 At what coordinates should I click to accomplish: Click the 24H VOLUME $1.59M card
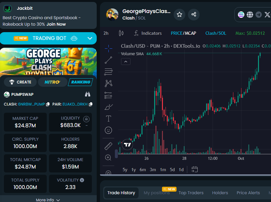pyautogui.click(x=70, y=163)
